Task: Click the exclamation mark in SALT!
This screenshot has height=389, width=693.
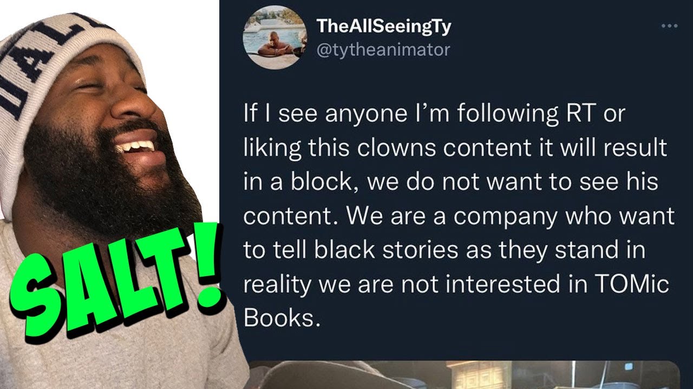Action: (x=206, y=269)
